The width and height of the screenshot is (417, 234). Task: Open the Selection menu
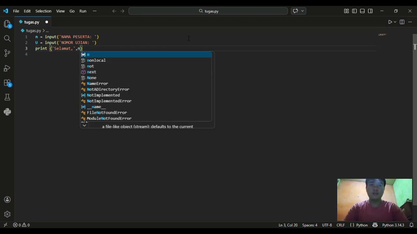43,11
